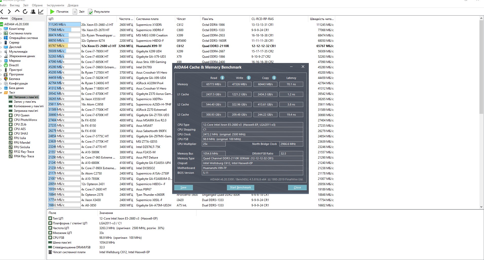Expand the Мультимедіа branch arrow

tap(1, 52)
